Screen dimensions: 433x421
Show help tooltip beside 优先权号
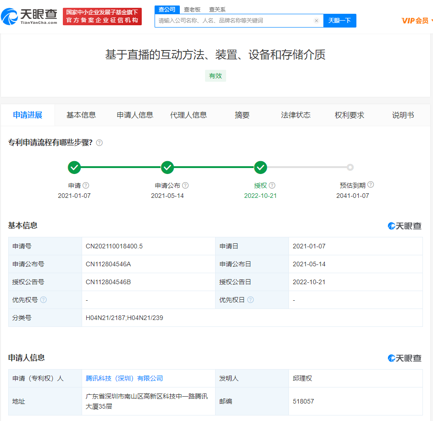point(44,300)
